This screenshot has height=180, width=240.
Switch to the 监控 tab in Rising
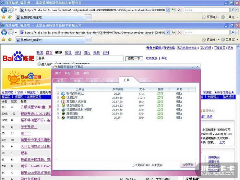coord(94,81)
